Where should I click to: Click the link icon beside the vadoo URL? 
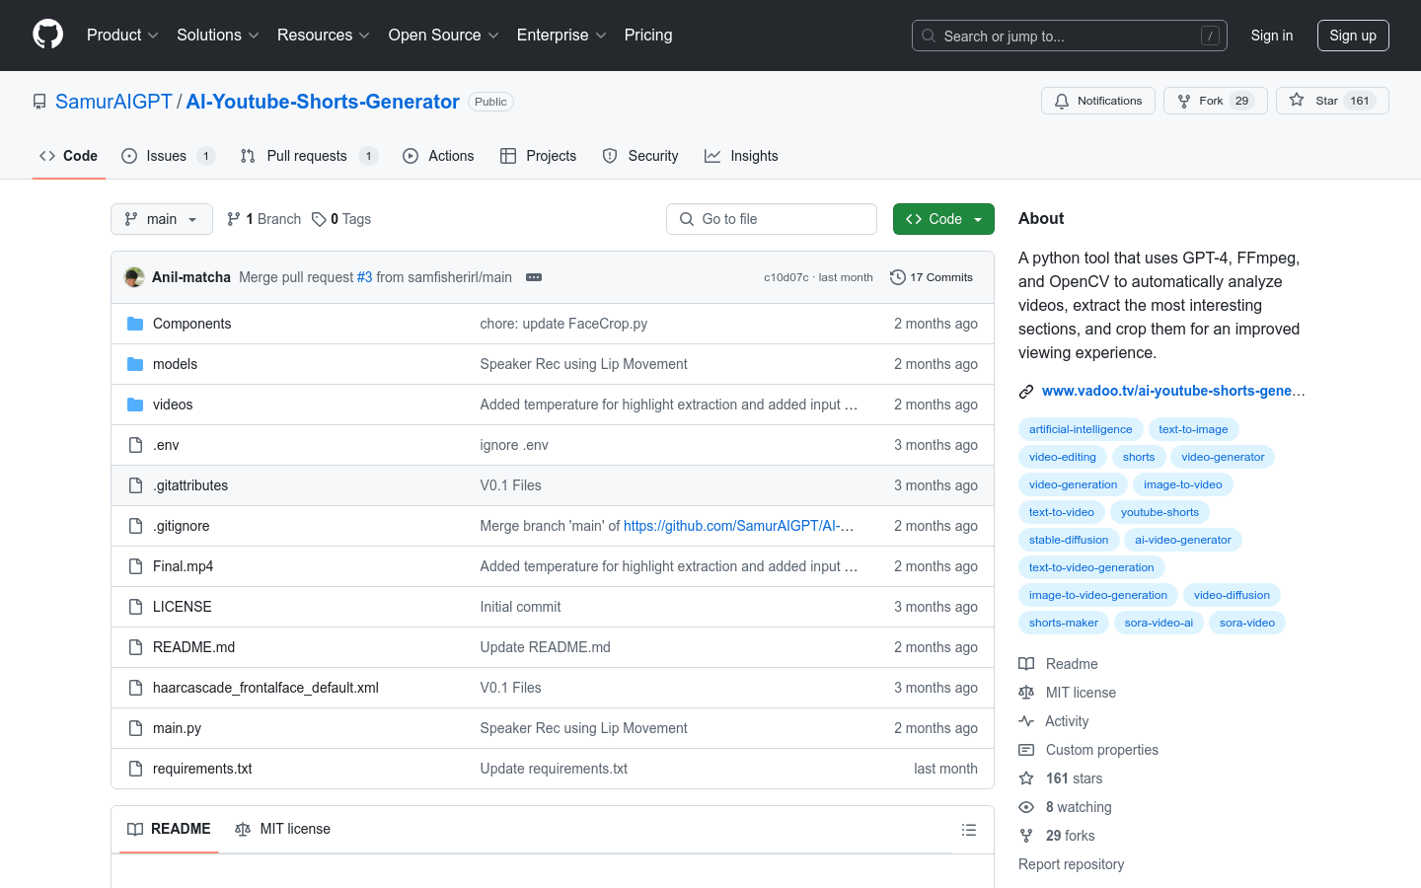coord(1026,392)
